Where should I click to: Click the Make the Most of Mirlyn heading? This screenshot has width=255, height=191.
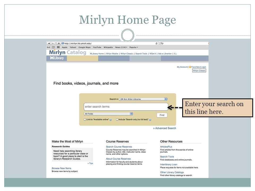pos(67,141)
